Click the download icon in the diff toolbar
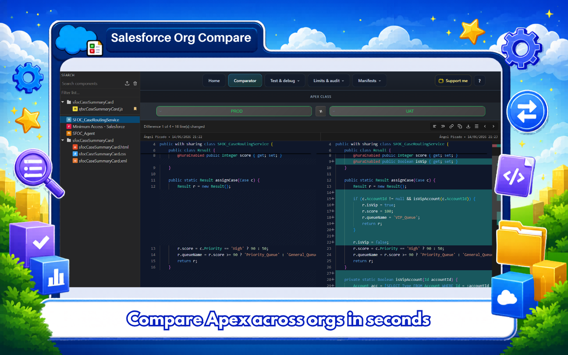568x355 pixels. pyautogui.click(x=468, y=126)
